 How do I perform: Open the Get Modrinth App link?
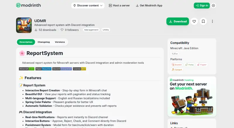pos(149,6)
